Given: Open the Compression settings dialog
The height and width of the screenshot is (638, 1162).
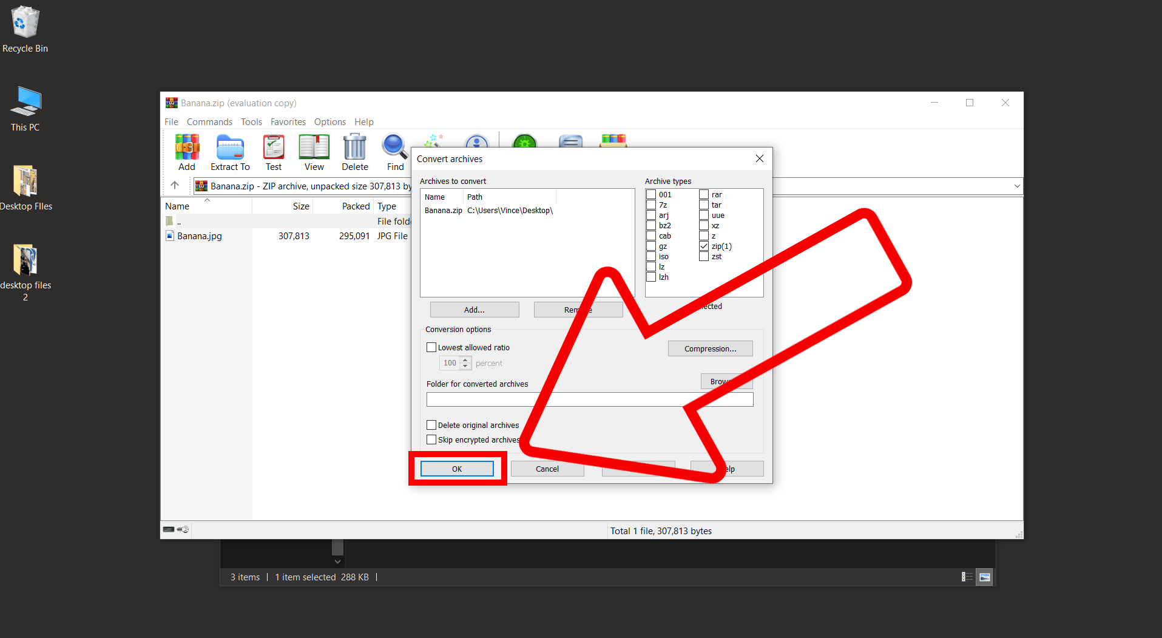Looking at the screenshot, I should [710, 348].
